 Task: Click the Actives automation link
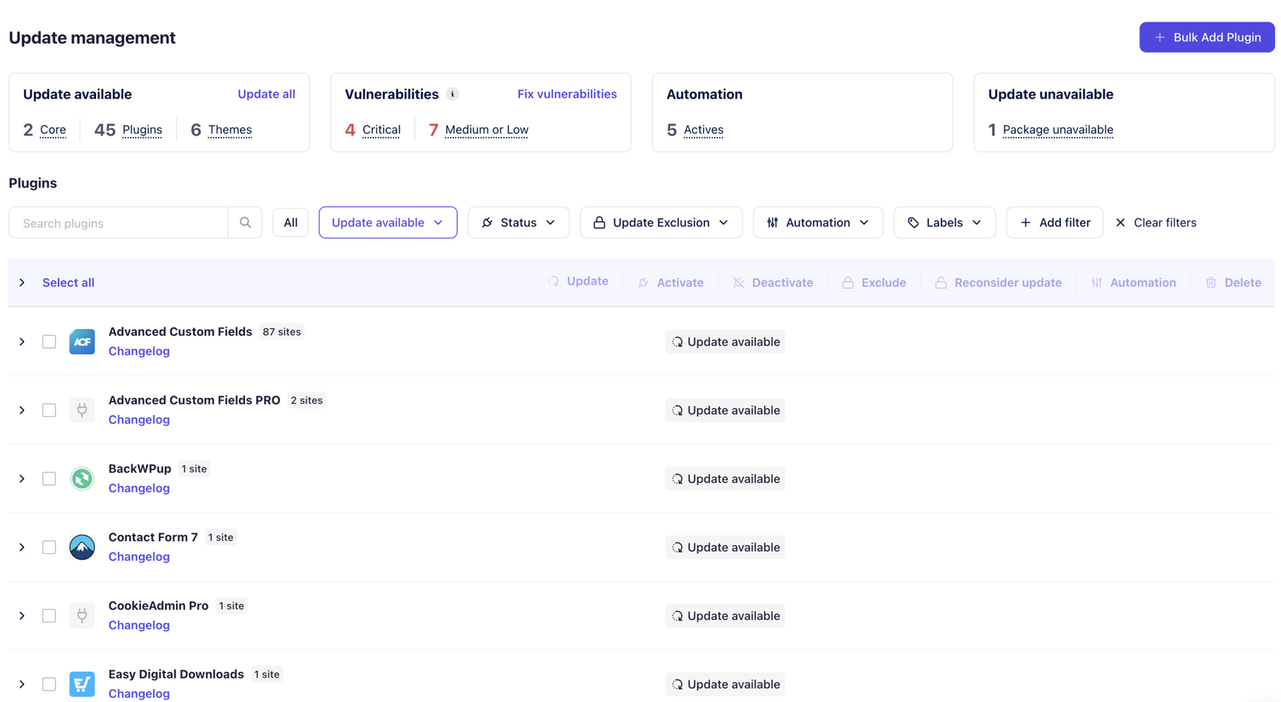click(704, 130)
